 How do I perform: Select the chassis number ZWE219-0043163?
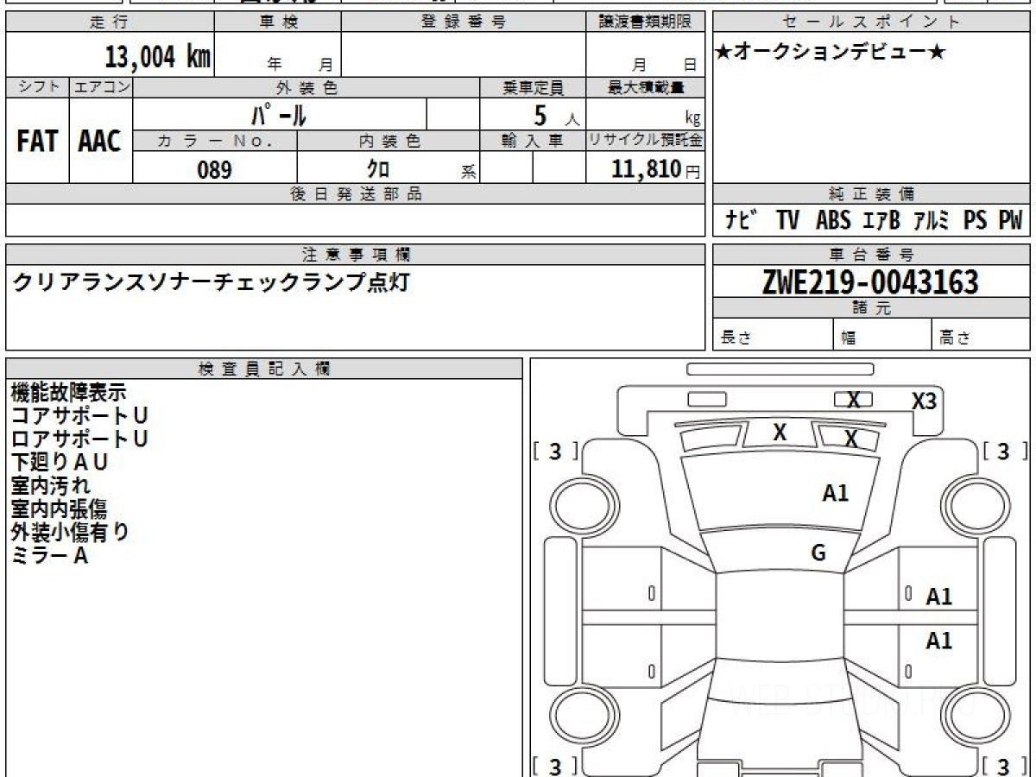tap(870, 281)
